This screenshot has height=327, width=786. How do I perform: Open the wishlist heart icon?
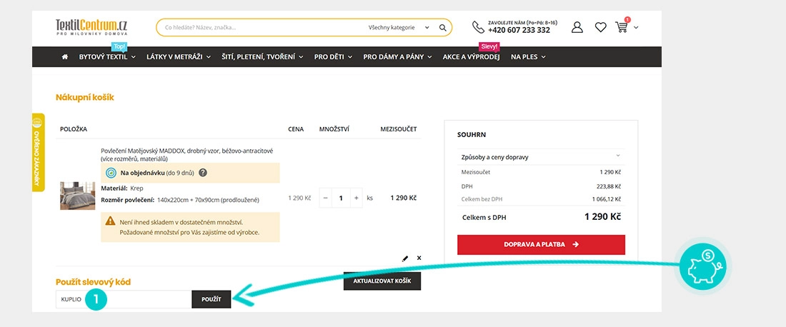pyautogui.click(x=600, y=28)
